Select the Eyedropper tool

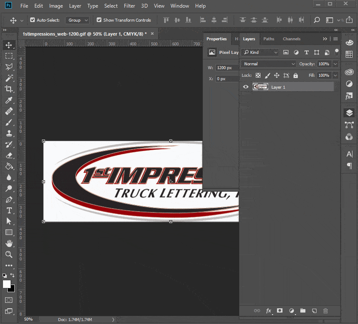9,100
